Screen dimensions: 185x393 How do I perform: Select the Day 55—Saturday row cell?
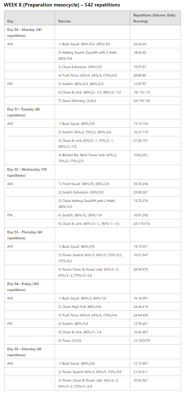tap(29, 352)
